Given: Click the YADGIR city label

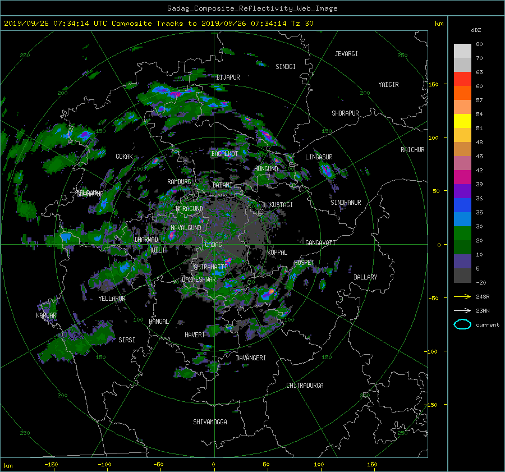Looking at the screenshot, I should coord(388,85).
